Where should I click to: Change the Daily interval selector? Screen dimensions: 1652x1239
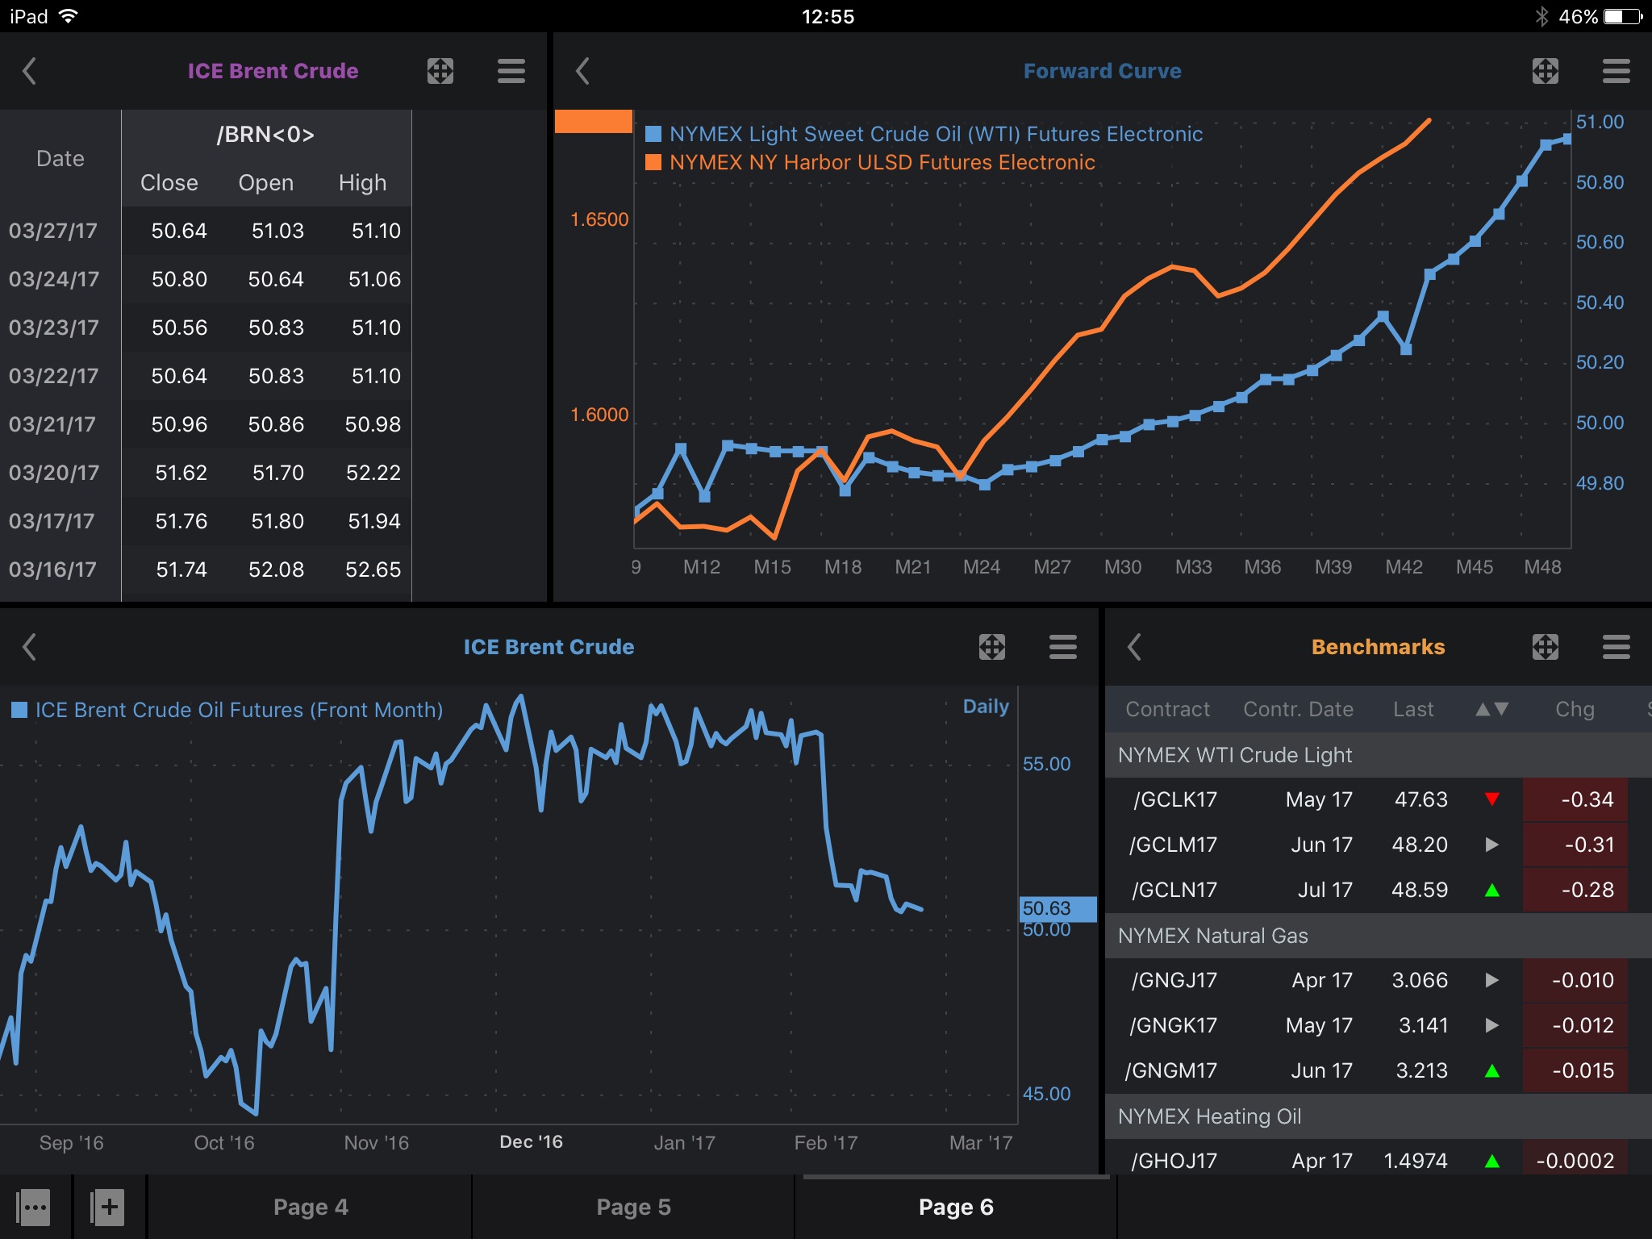(x=986, y=707)
